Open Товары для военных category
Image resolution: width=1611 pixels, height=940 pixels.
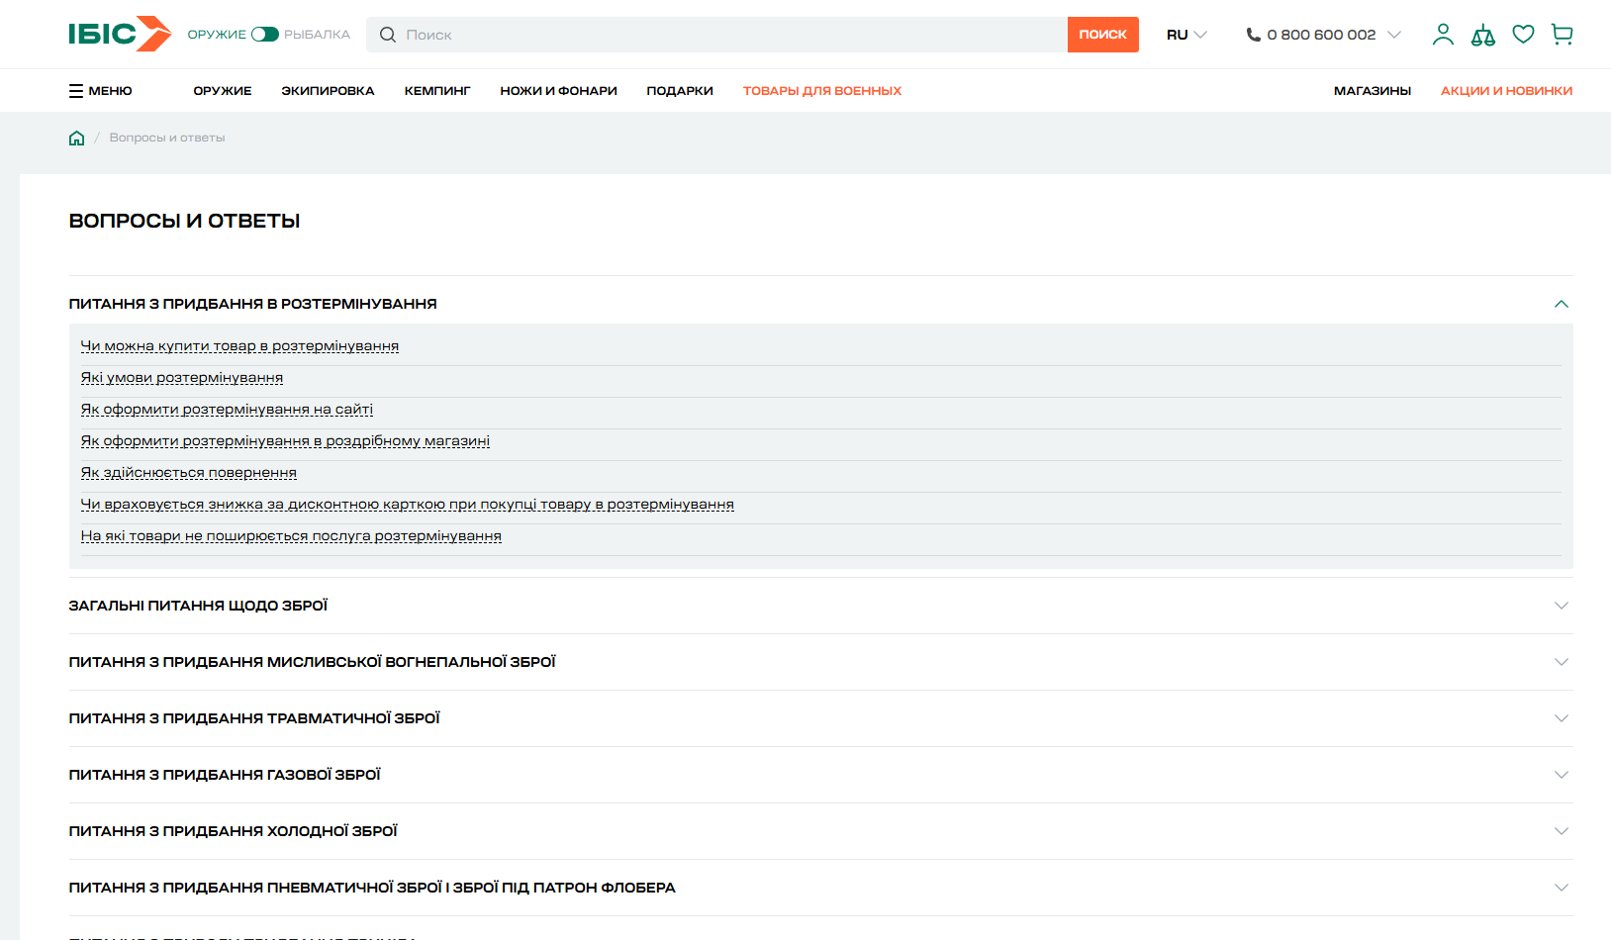point(821,91)
